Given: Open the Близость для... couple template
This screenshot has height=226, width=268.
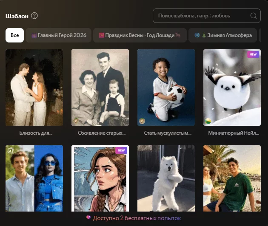Looking at the screenshot, I should [x=34, y=87].
